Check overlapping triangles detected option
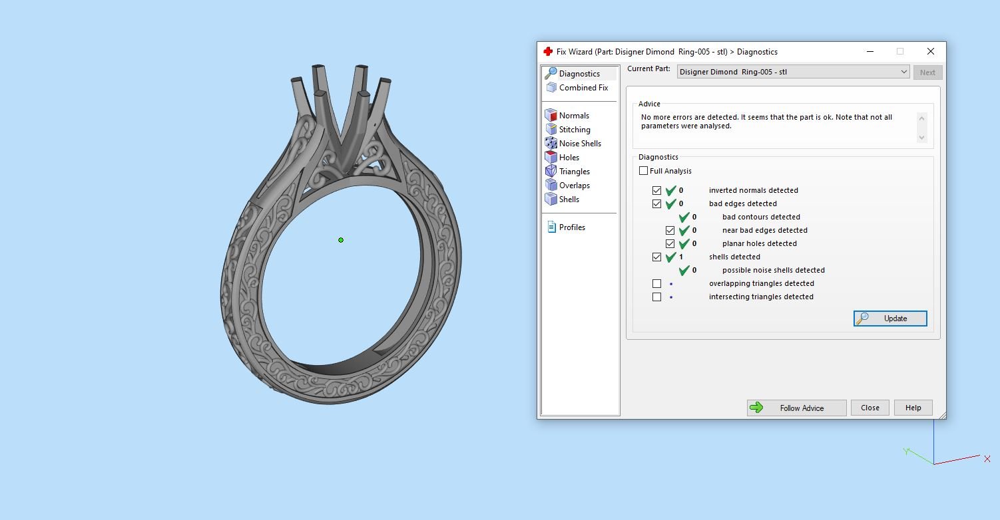The width and height of the screenshot is (1000, 520). 656,283
